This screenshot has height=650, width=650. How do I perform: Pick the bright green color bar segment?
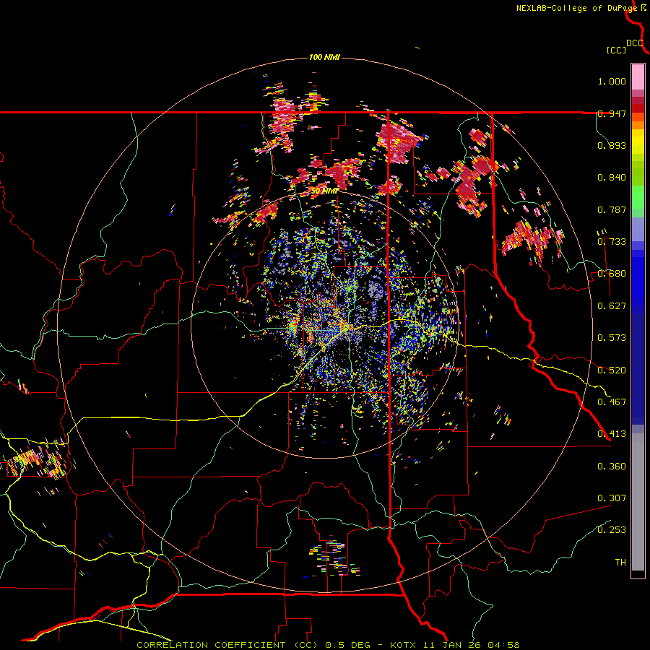[x=638, y=197]
